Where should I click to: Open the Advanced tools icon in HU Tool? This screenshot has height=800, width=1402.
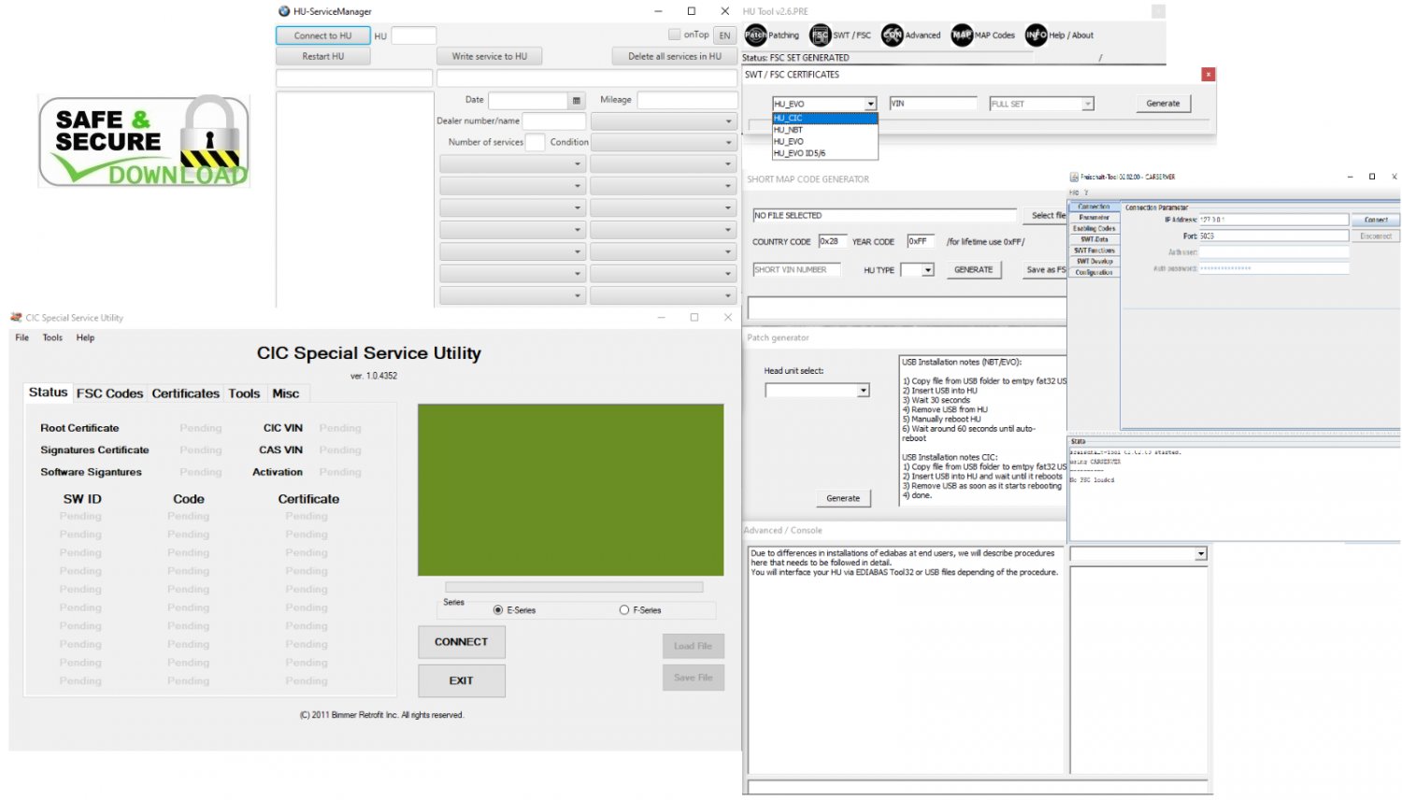coord(891,35)
